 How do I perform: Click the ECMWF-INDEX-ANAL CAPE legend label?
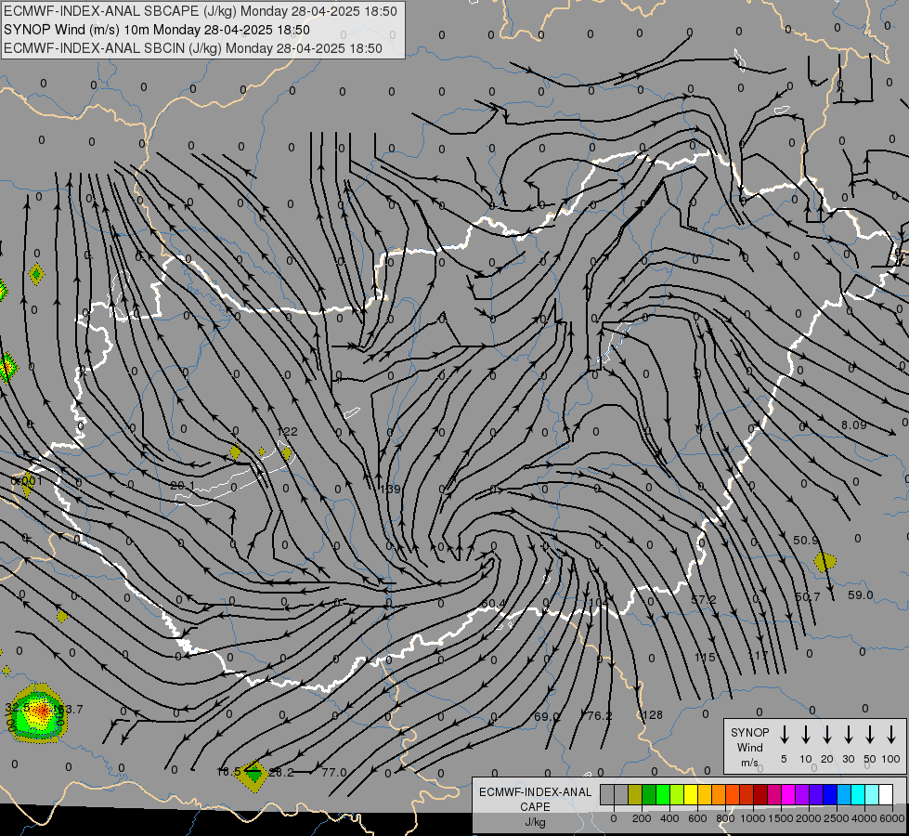pyautogui.click(x=535, y=800)
